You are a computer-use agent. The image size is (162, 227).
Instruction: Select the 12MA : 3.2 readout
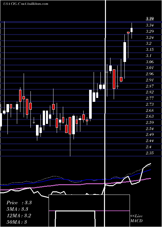[x=19, y=216]
